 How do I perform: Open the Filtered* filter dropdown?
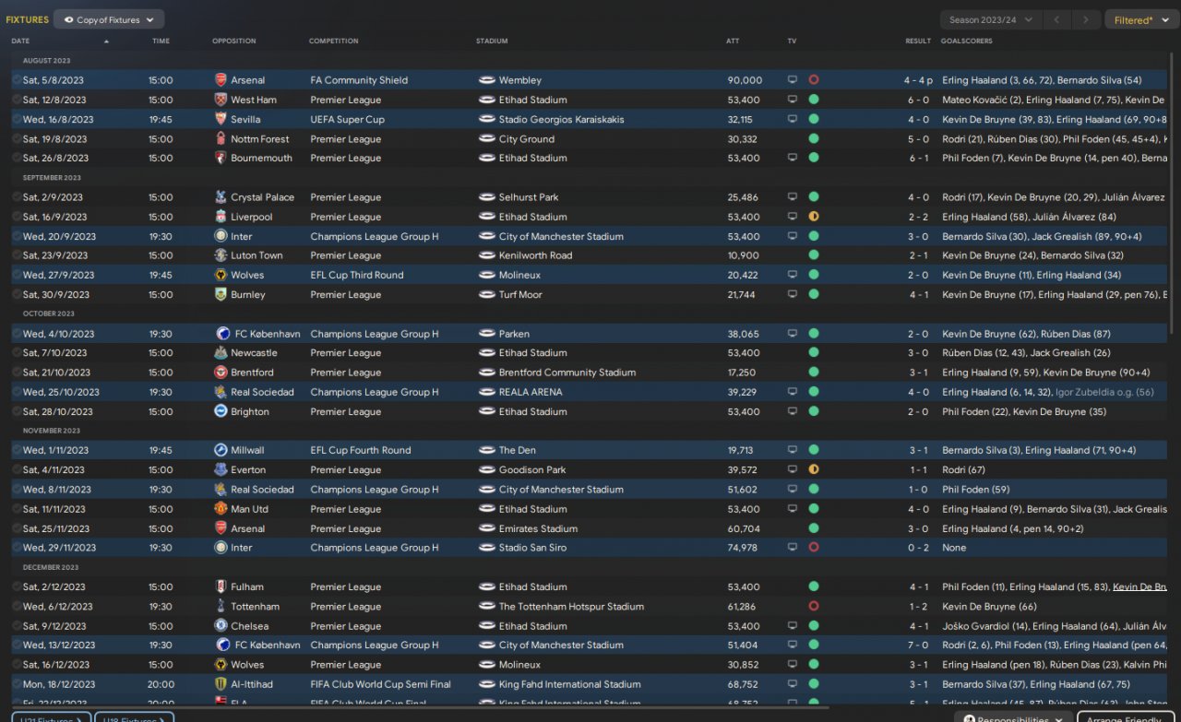click(1141, 19)
